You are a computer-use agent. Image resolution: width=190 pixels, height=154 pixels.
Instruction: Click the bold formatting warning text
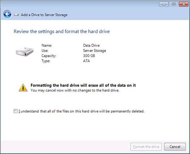tap(83, 85)
